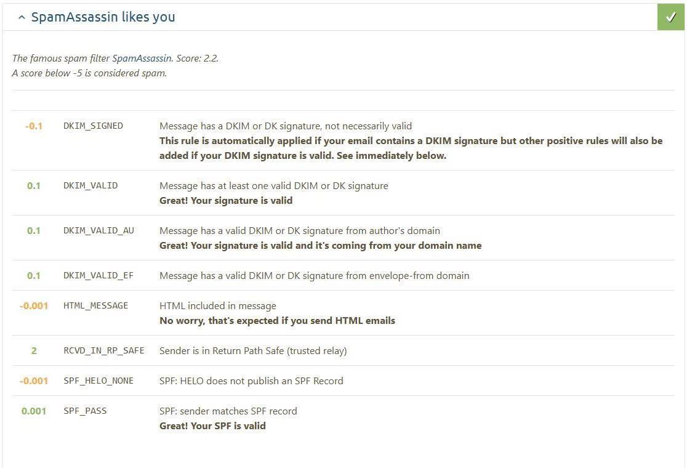
Task: Select the DKIM_SIGNED rule name
Action: coord(93,126)
